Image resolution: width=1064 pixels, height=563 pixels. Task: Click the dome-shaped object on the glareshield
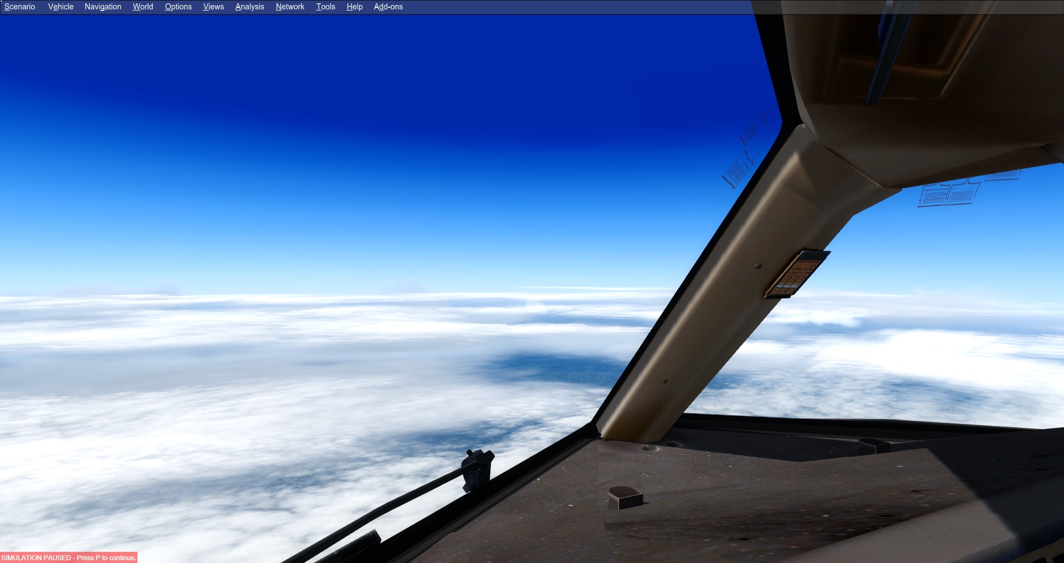click(x=625, y=497)
